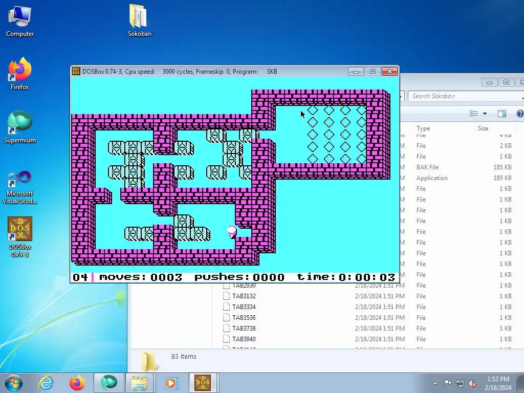524x393 pixels.
Task: Click the 185 KB size in the Application row
Action: point(503,178)
